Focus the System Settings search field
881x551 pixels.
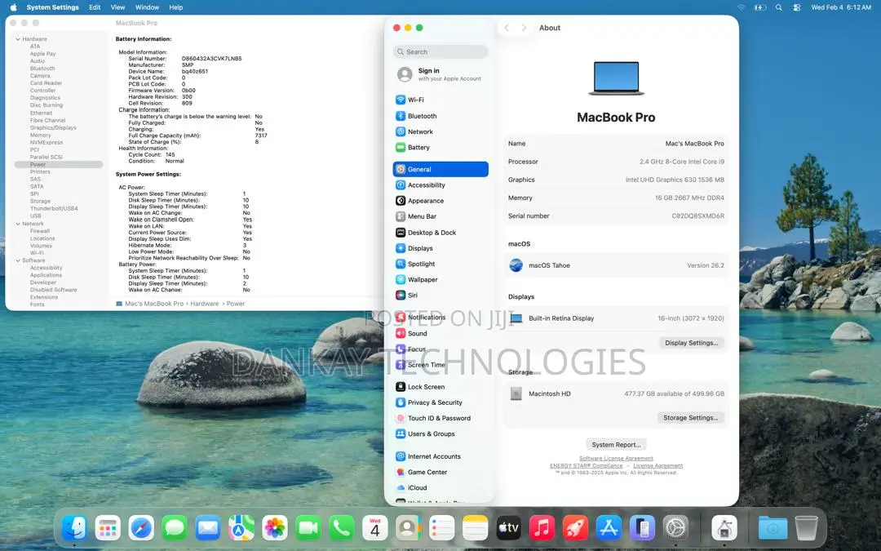click(x=440, y=51)
